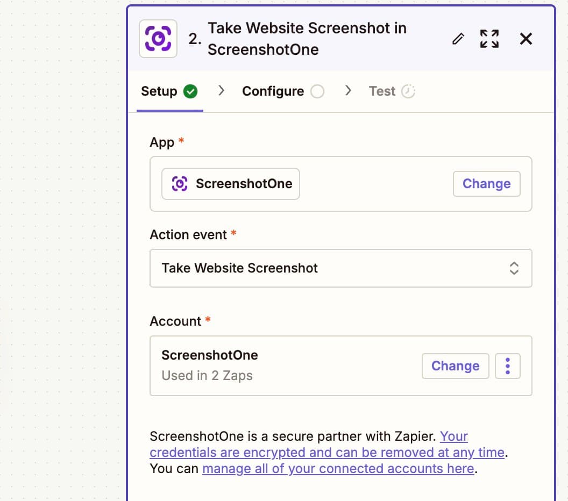Expand the step panel to fullscreen
This screenshot has height=501, width=568.
point(489,39)
